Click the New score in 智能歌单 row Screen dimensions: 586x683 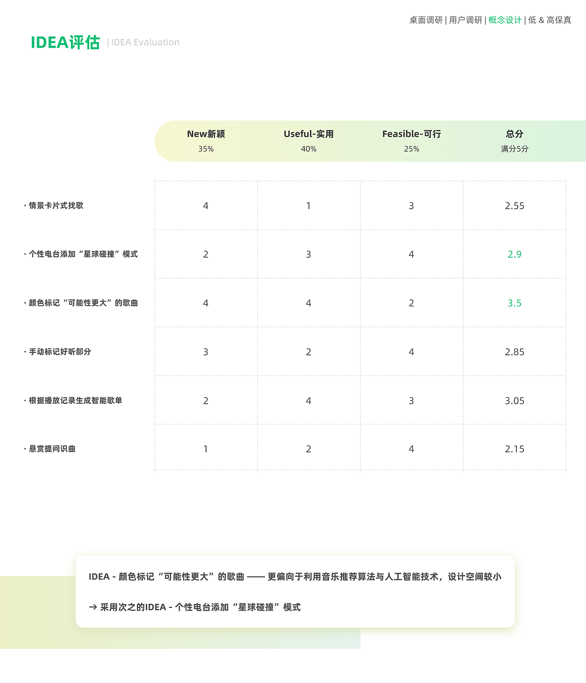point(206,401)
